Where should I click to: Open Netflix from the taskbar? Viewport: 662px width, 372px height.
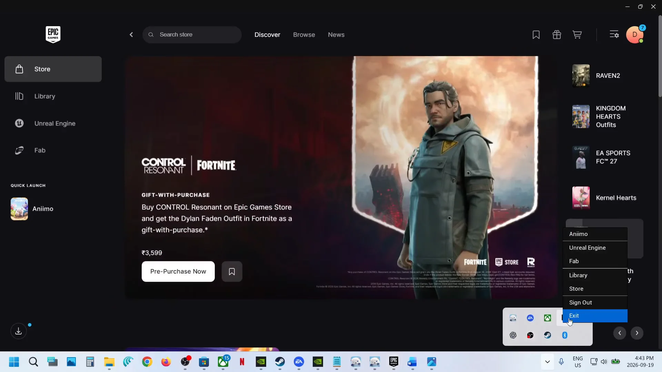click(x=242, y=362)
